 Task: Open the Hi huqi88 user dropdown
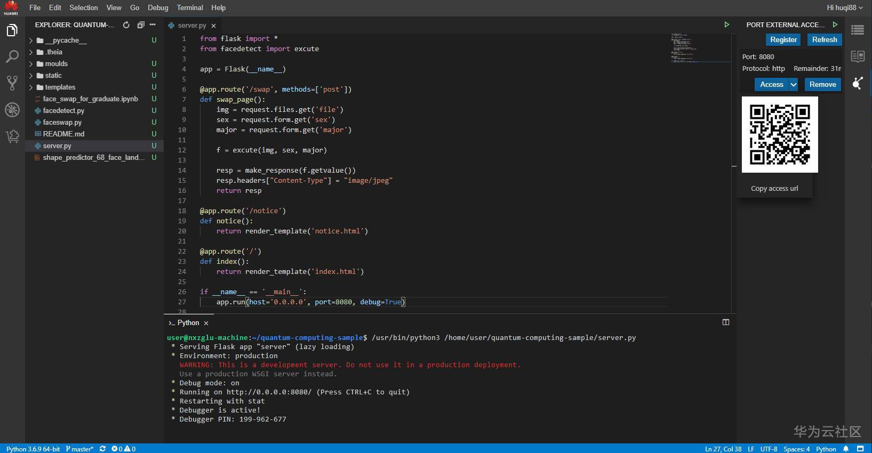tap(844, 7)
